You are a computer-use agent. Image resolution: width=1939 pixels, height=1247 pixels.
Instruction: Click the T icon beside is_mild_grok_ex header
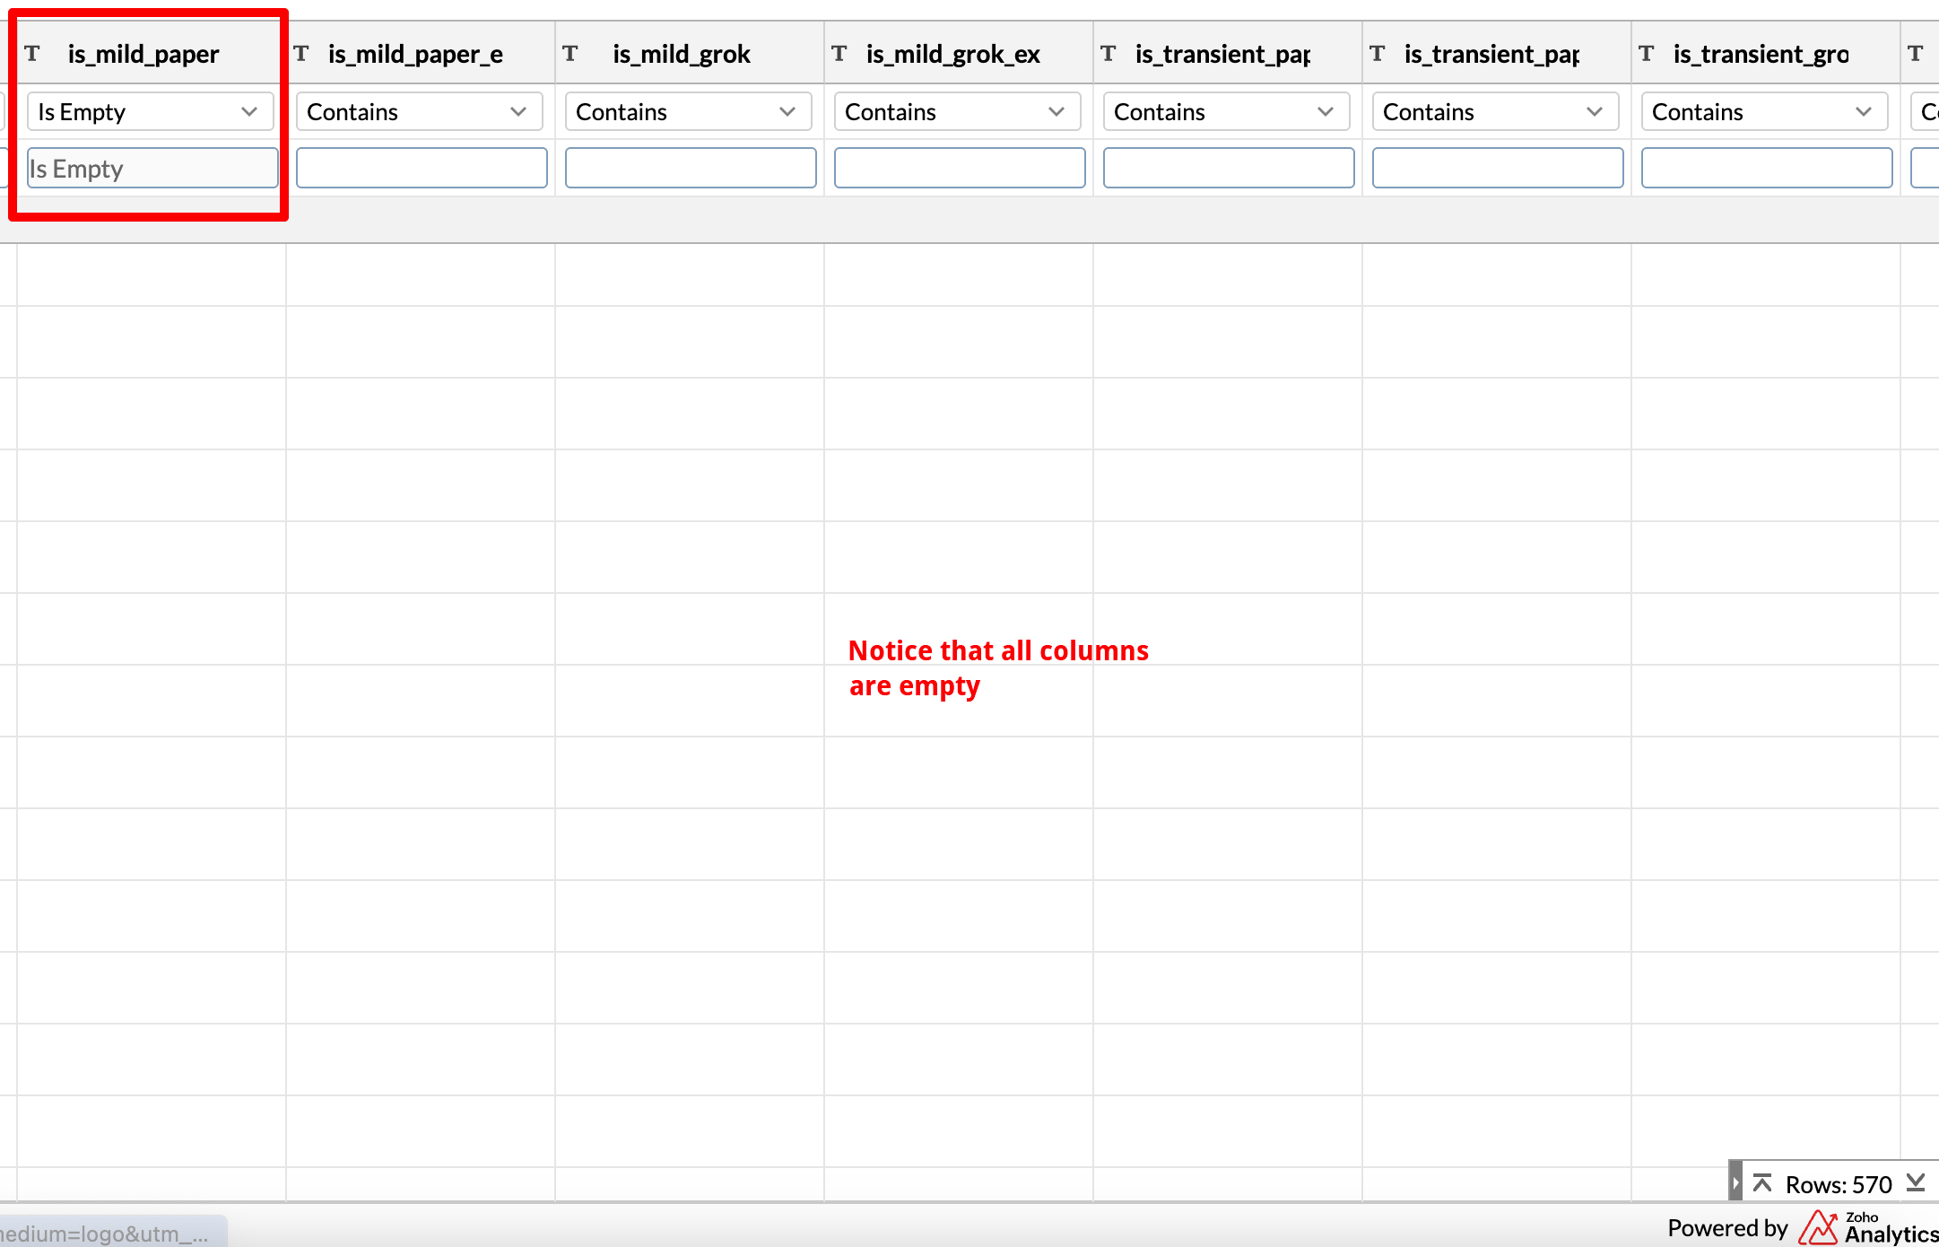(x=839, y=54)
